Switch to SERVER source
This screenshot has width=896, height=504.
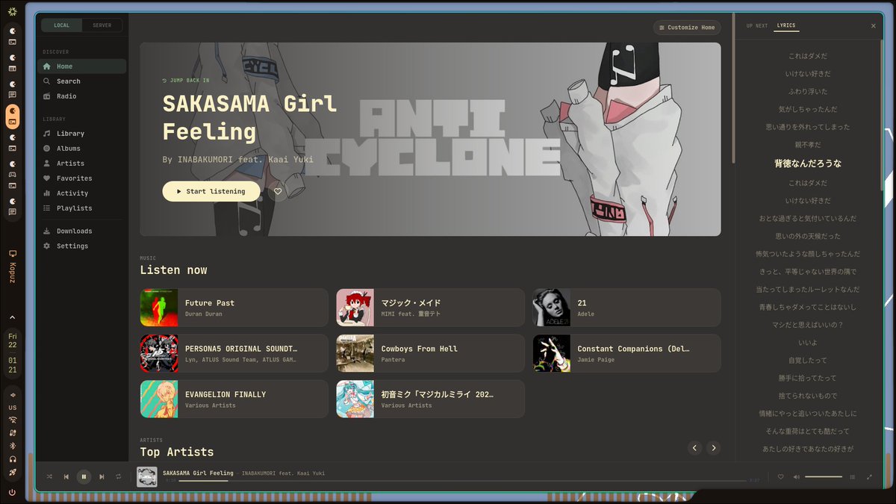point(102,25)
